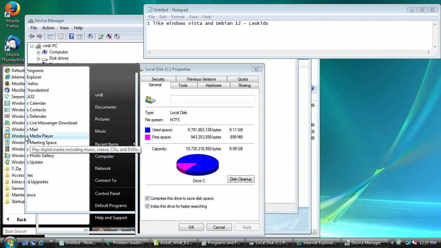441x248 pixels.
Task: Switch to Previous Versions tab
Action: [202, 79]
